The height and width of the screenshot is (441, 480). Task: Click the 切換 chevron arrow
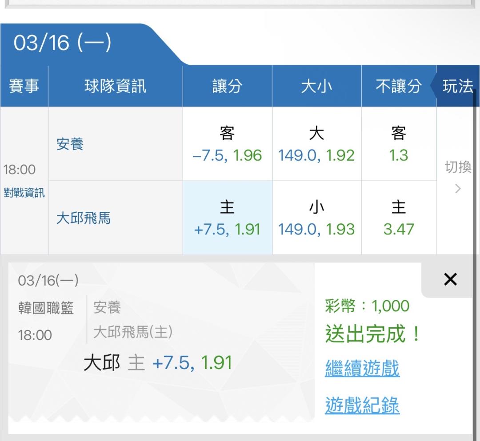pos(458,189)
